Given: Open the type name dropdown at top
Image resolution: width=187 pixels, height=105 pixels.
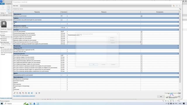Looking at the screenshot, I should (96, 6).
